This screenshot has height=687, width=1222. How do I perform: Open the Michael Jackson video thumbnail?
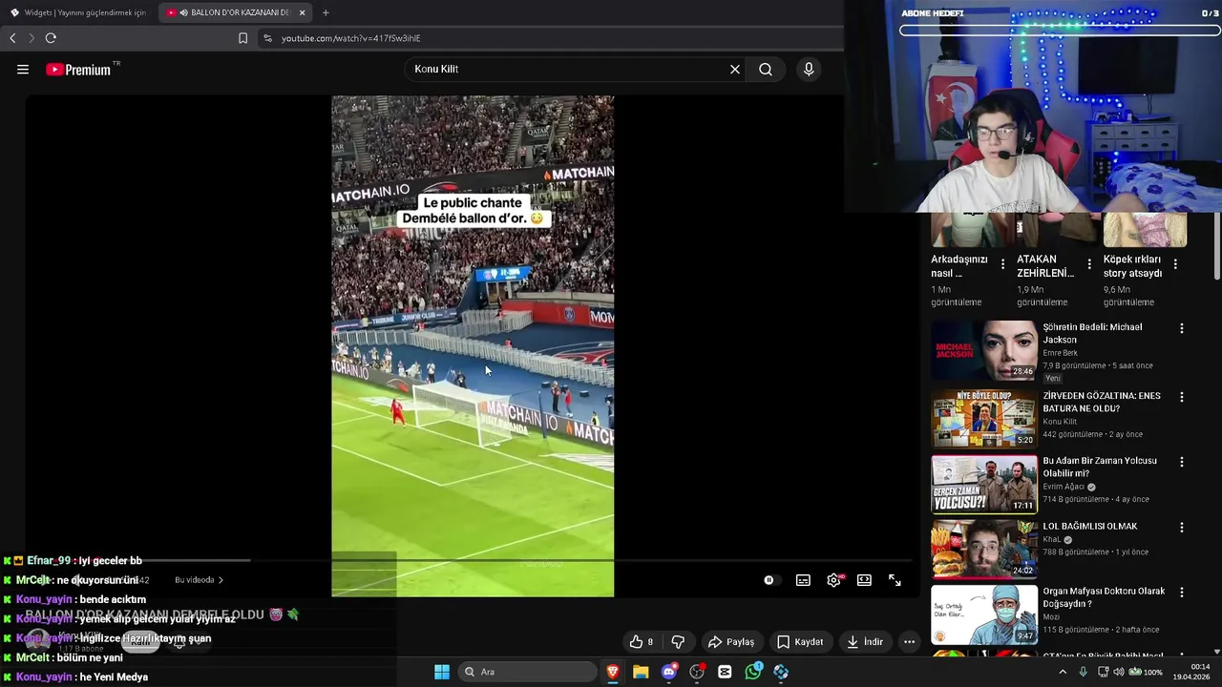tap(983, 350)
